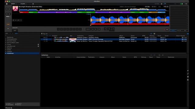Sort by the Trackname column header in Tag List

pos(80,36)
